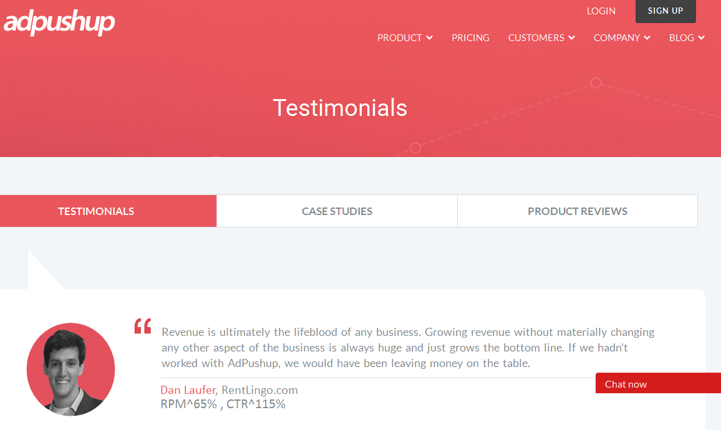This screenshot has width=721, height=430.
Task: Click the upper circle node on banner graph
Action: pos(596,83)
